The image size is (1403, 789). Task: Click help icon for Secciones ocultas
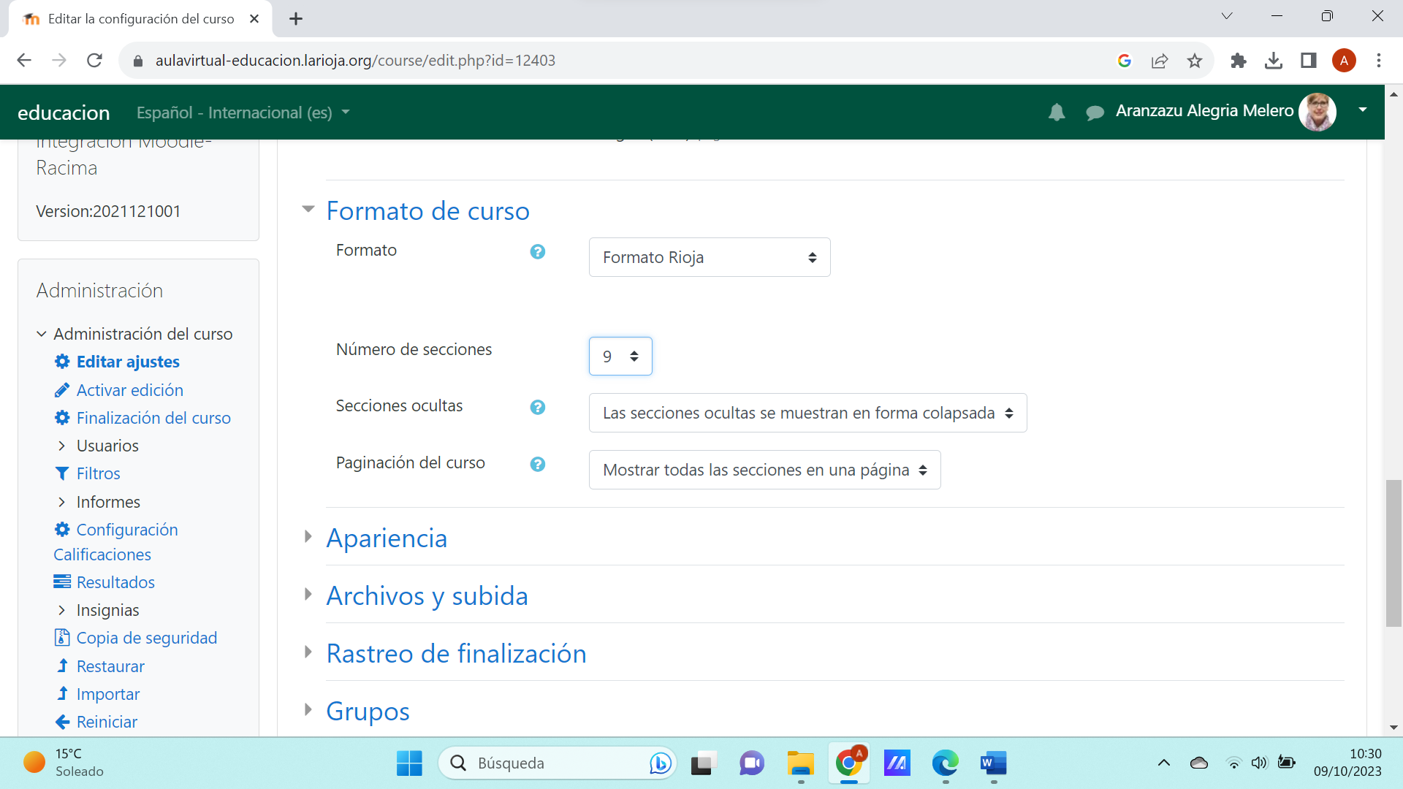click(537, 408)
